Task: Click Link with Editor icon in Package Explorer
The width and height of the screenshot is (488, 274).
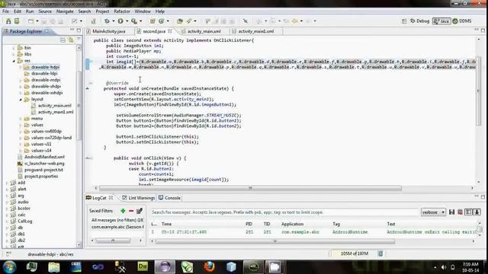Action: [x=71, y=40]
